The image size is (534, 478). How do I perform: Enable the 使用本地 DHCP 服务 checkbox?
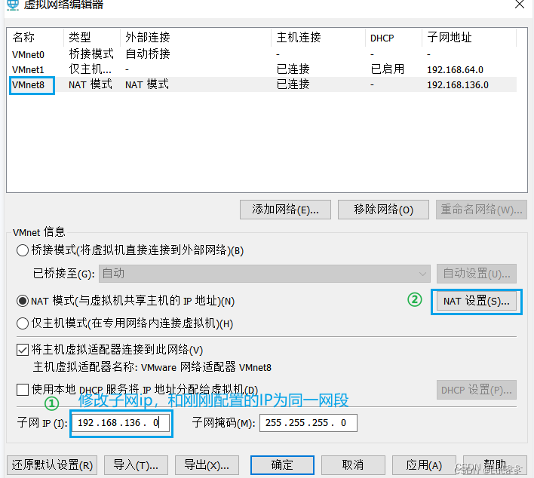(23, 390)
